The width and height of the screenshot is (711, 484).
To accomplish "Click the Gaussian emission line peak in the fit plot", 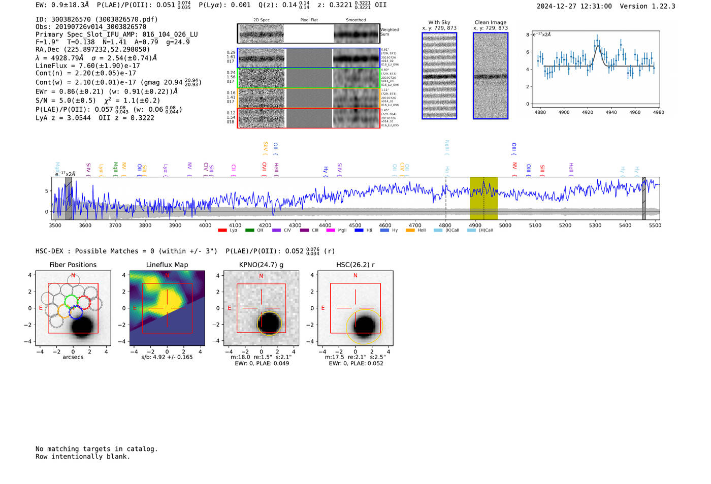I will point(598,46).
